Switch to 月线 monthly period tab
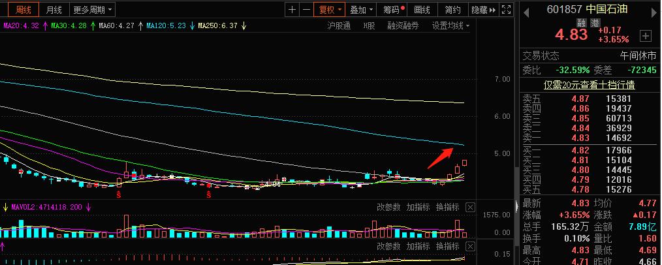 click(x=54, y=9)
